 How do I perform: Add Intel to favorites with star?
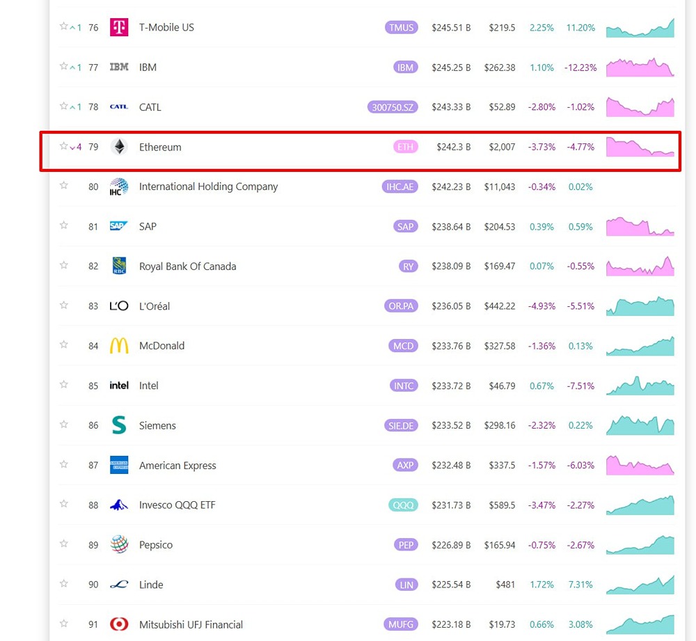pyautogui.click(x=63, y=384)
